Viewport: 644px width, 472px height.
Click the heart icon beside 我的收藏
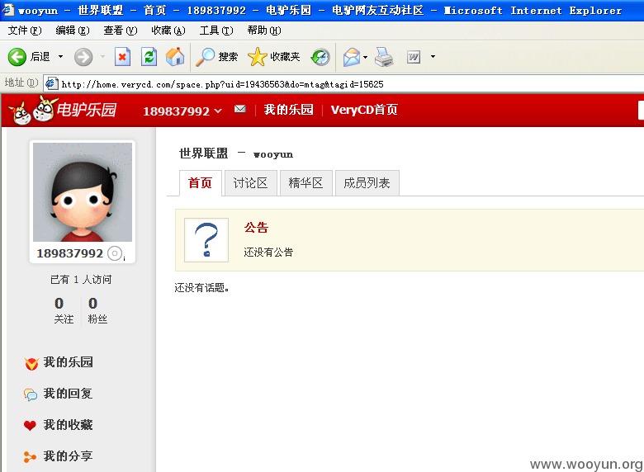(x=30, y=425)
